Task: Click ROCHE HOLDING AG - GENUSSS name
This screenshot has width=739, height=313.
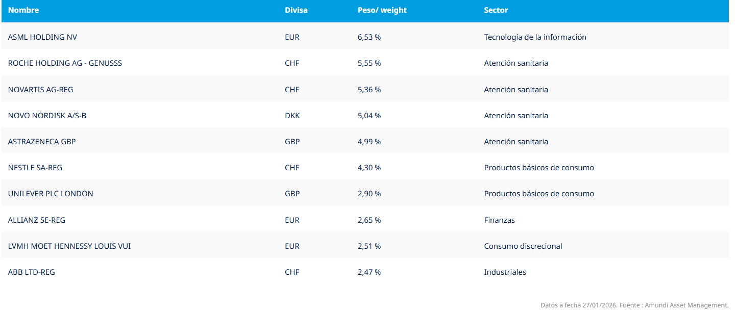Action: [x=65, y=63]
